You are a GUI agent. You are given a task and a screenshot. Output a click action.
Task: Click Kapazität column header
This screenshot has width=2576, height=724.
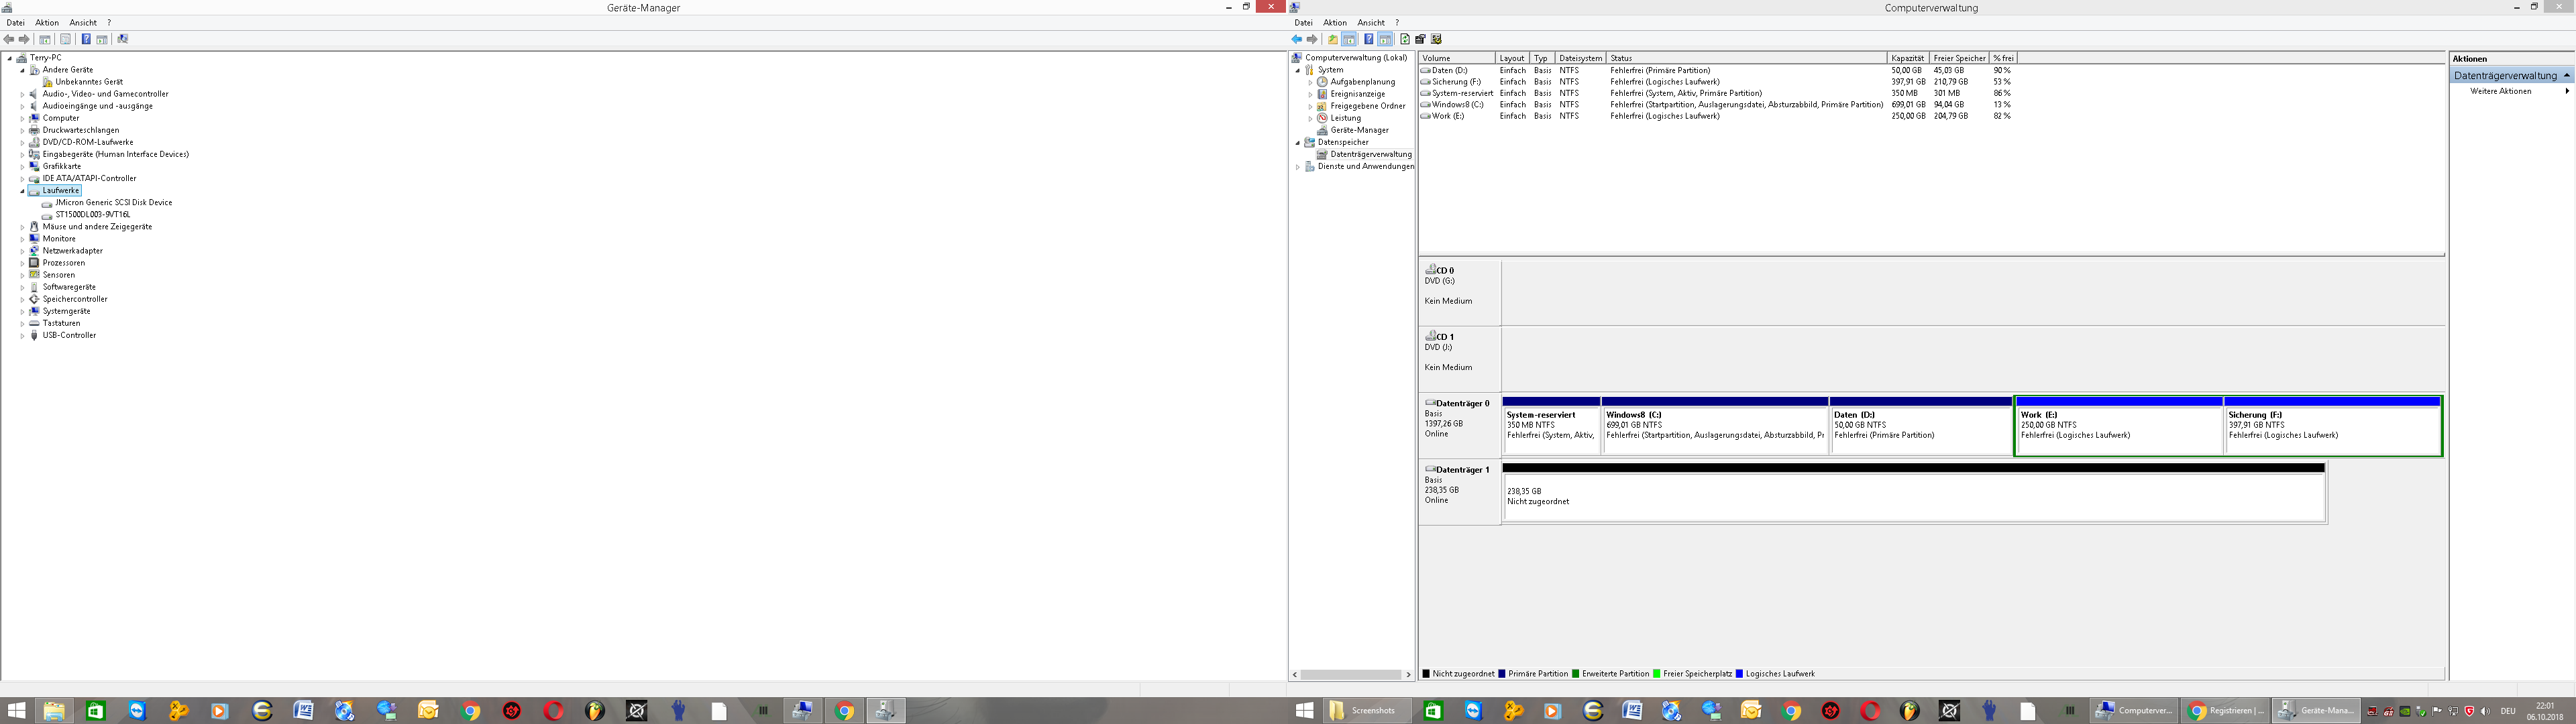[x=1907, y=58]
